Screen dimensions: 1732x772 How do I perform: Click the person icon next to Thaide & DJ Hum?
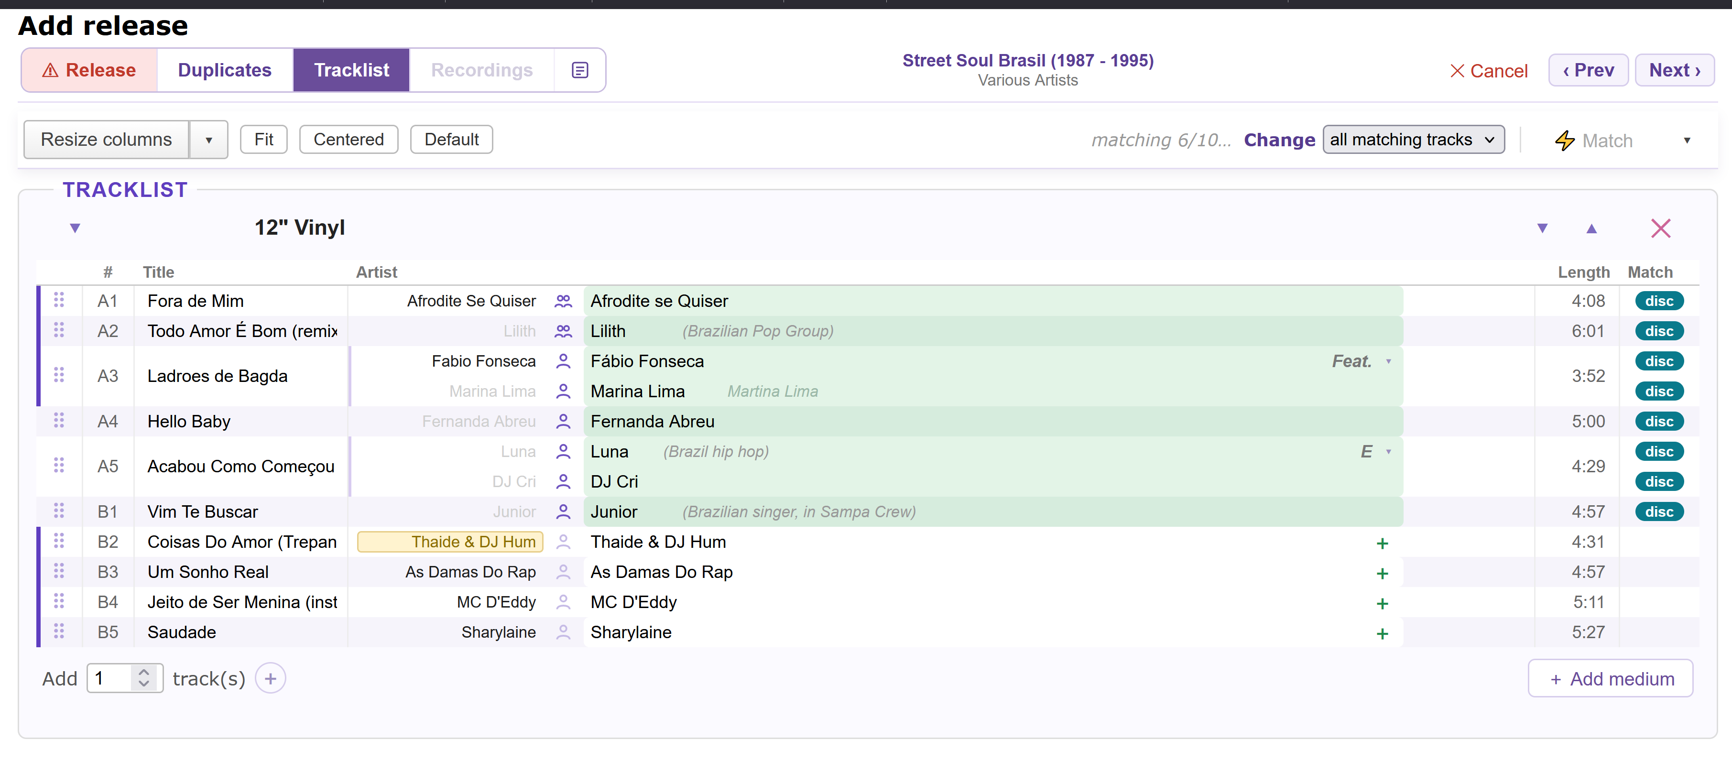click(x=563, y=542)
